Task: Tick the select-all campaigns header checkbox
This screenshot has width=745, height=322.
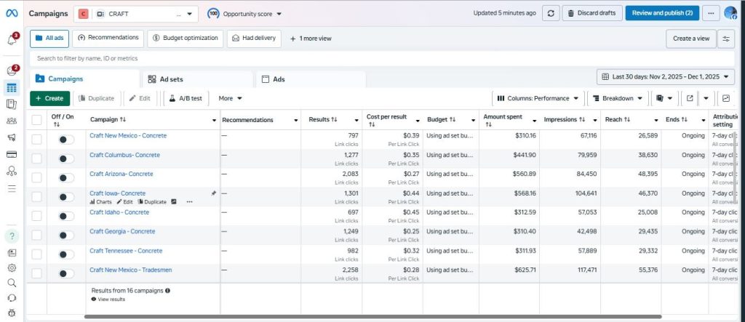Action: coord(37,120)
